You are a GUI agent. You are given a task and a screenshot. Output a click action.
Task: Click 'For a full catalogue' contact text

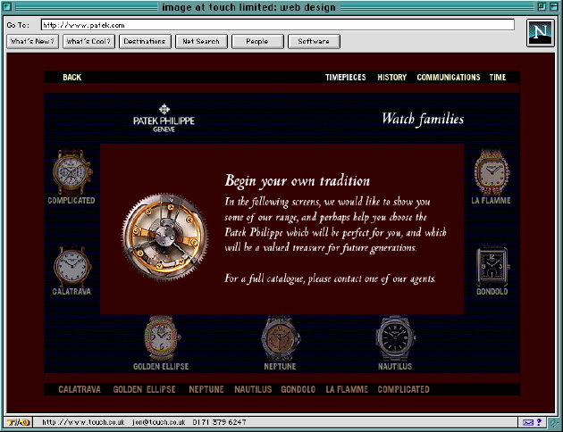tap(331, 278)
